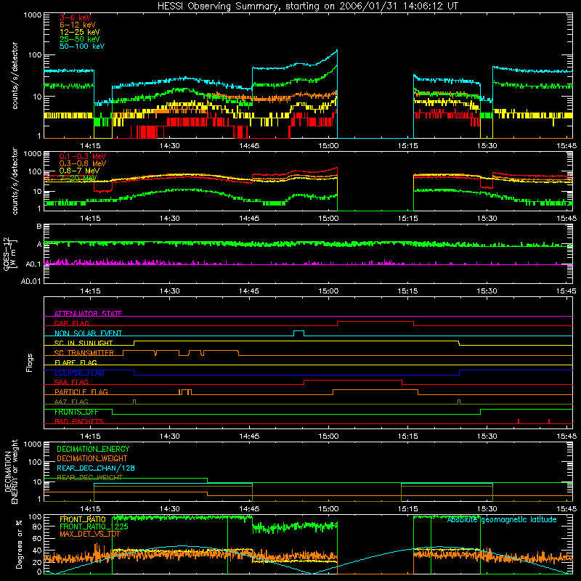The width and height of the screenshot is (581, 581).
Task: Pick the 25-50 keV legend label
Action: [79, 39]
